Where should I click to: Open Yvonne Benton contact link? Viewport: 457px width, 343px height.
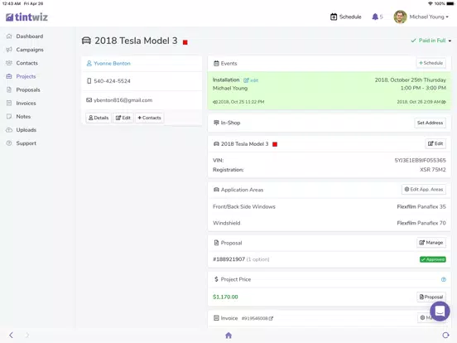pos(112,63)
